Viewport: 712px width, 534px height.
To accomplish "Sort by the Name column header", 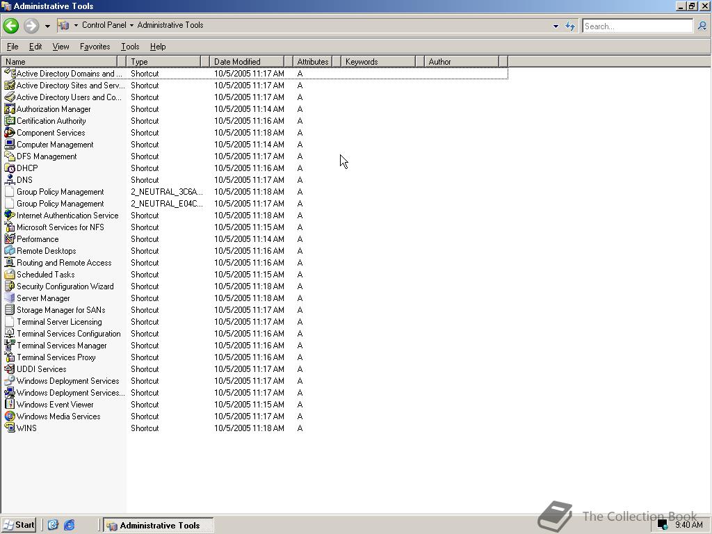I will [59, 61].
